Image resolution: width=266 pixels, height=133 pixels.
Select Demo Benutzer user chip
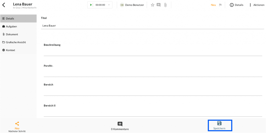tap(132, 5)
